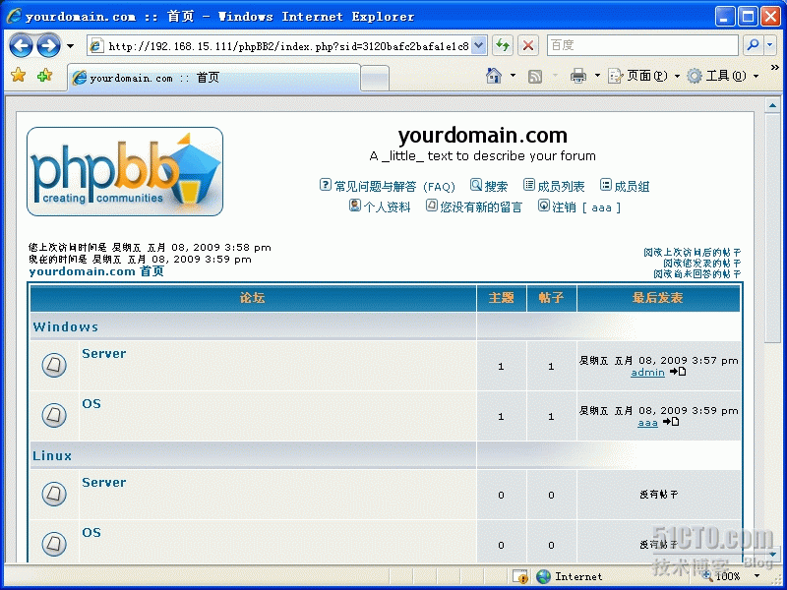Click the Stop loading red X icon
Viewport: 787px width, 590px height.
click(x=528, y=46)
